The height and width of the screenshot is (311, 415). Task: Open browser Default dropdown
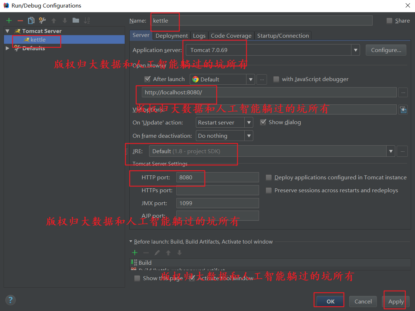tap(250, 79)
